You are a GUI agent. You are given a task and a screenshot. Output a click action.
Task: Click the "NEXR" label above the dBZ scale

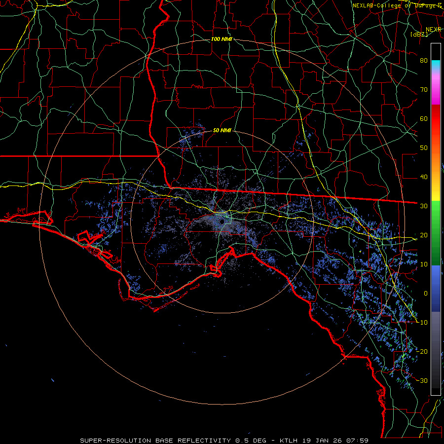(x=433, y=30)
